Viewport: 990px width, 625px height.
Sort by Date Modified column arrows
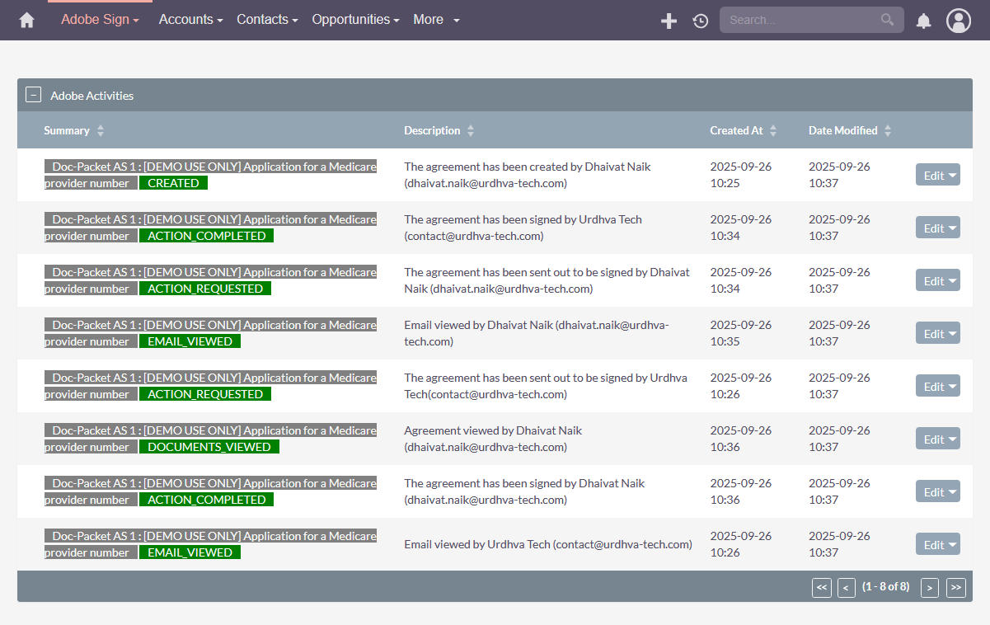click(888, 130)
